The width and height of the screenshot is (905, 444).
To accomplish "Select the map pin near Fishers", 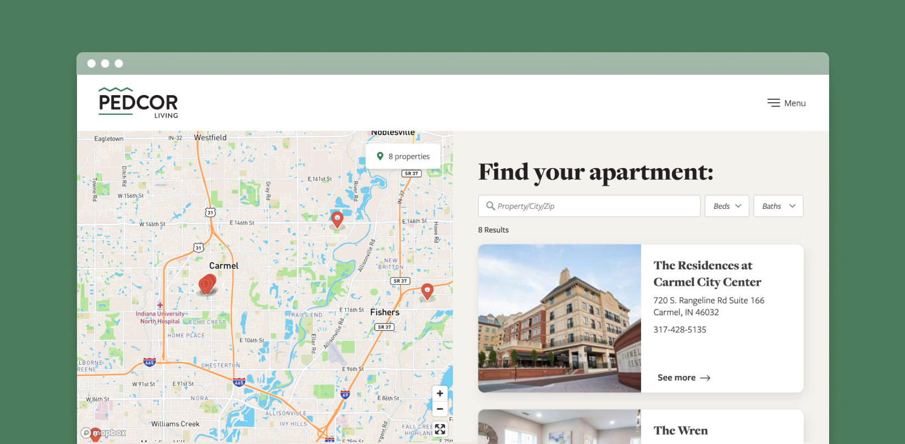I will point(427,291).
